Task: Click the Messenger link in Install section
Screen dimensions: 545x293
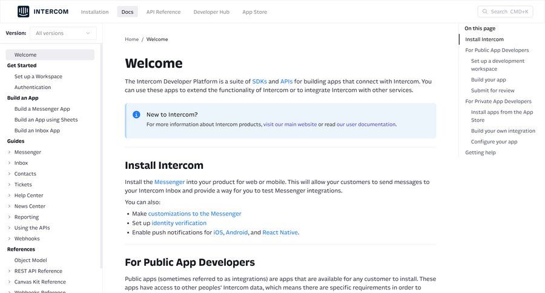Action: click(x=170, y=182)
